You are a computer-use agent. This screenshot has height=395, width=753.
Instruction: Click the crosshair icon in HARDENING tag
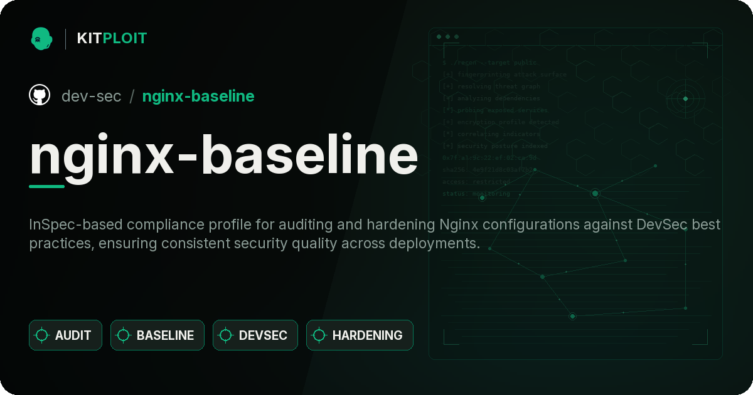319,335
